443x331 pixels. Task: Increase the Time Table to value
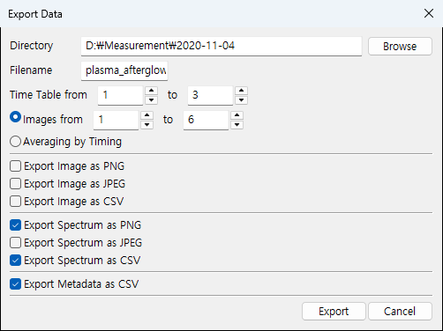pos(241,91)
